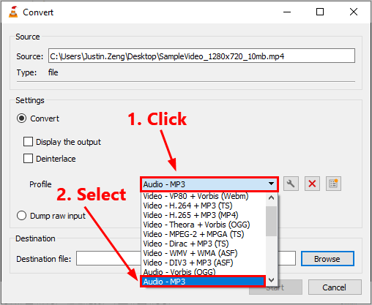Click the Browse button for destination file
The width and height of the screenshot is (372, 305).
tap(327, 259)
